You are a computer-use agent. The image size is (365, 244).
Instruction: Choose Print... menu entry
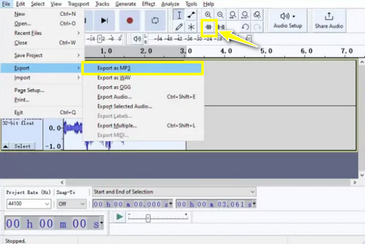point(42,100)
